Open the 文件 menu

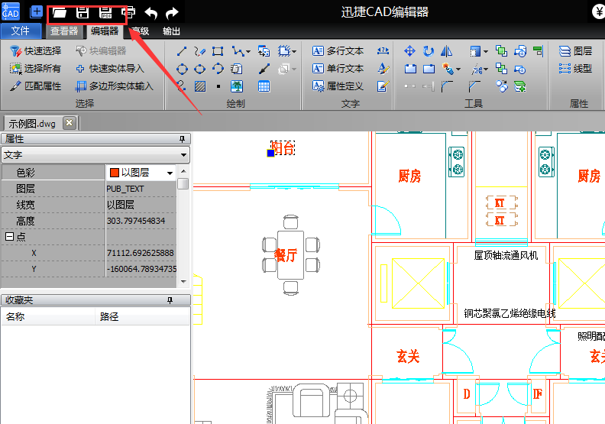[x=21, y=31]
